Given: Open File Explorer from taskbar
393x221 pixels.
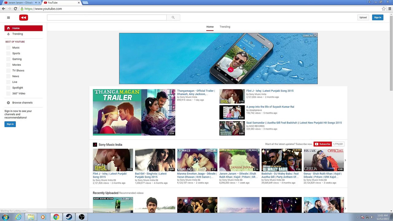Looking at the screenshot, I should pyautogui.click(x=31, y=217).
